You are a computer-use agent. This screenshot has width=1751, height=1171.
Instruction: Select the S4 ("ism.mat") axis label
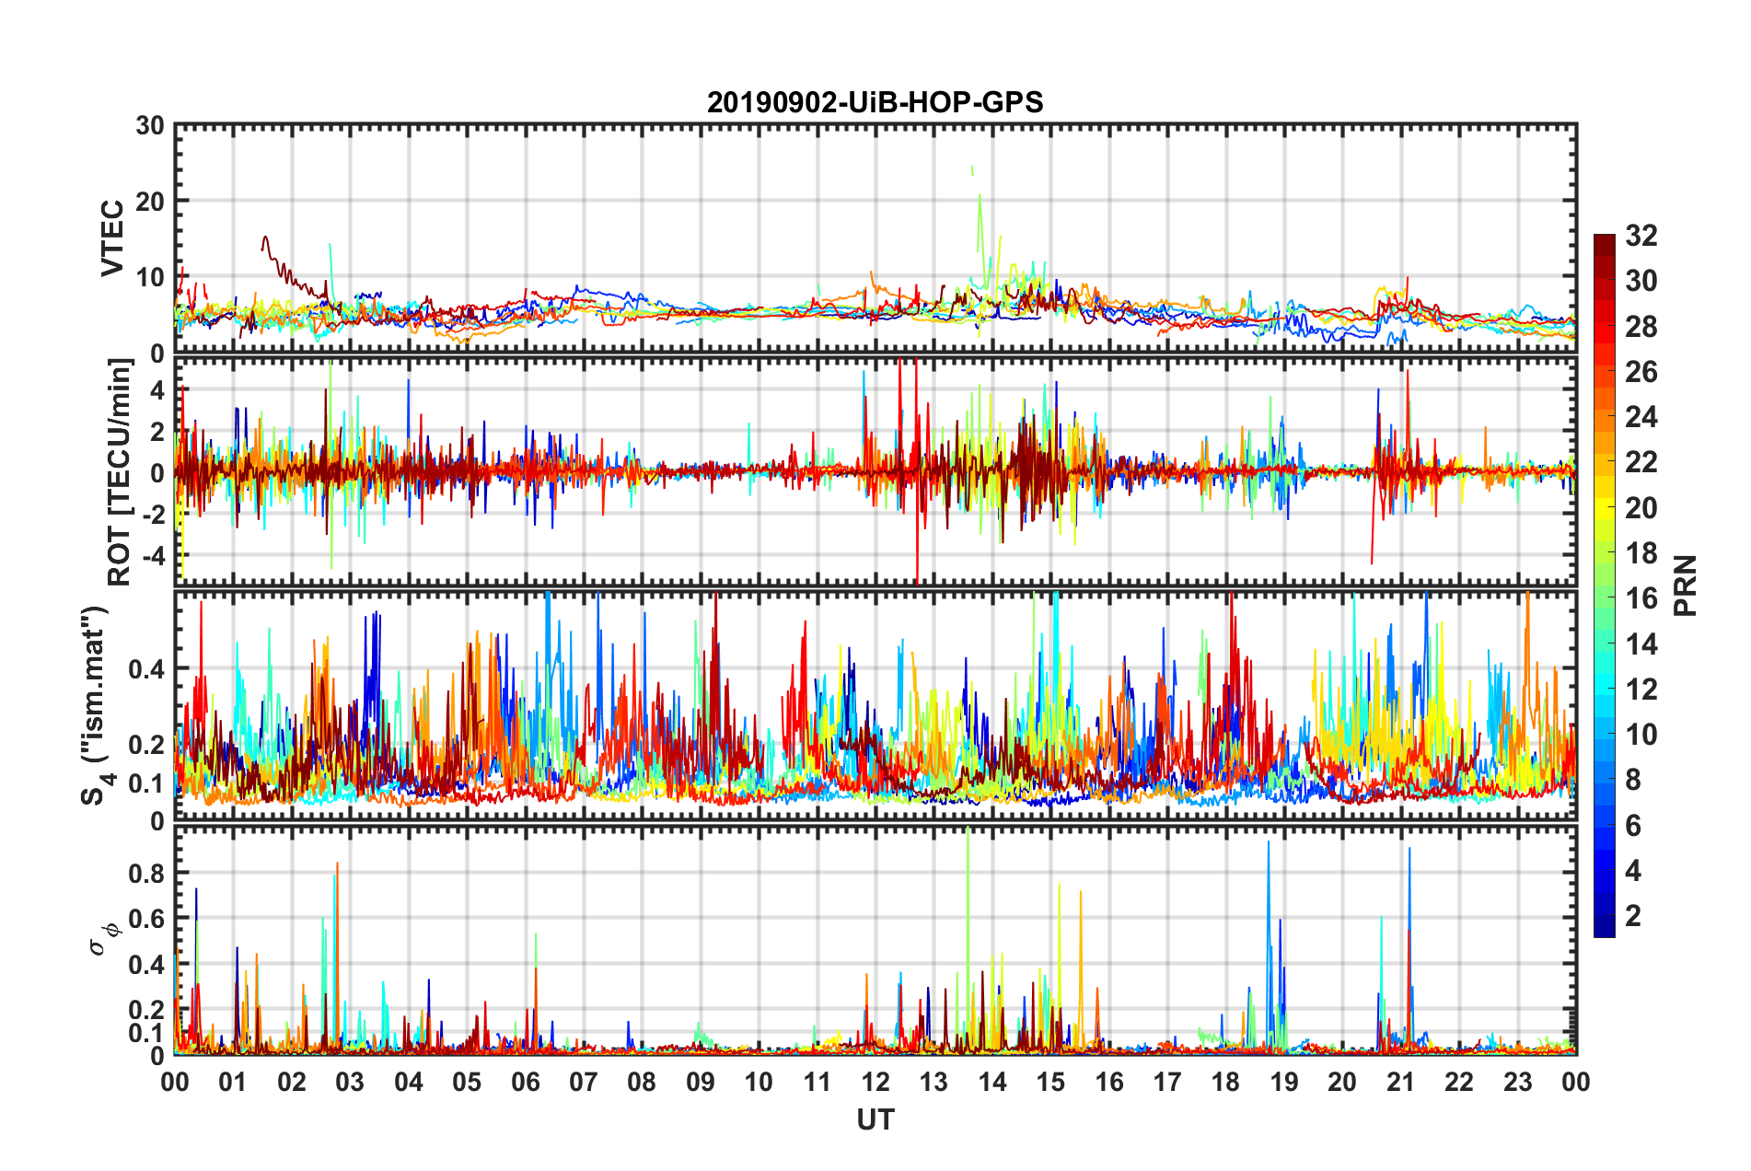coord(96,705)
